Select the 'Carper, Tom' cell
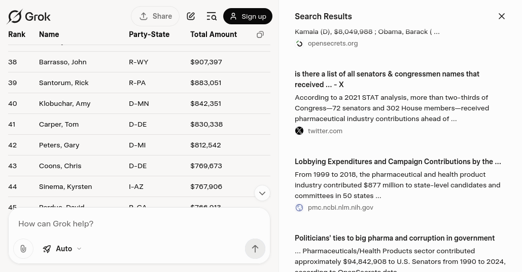The height and width of the screenshot is (272, 522). point(59,125)
